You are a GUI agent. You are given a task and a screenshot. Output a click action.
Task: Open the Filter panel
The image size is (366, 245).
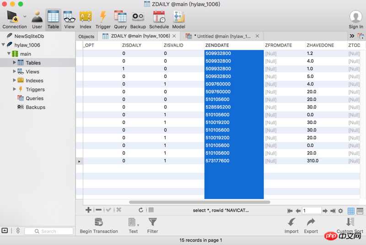coord(152,225)
